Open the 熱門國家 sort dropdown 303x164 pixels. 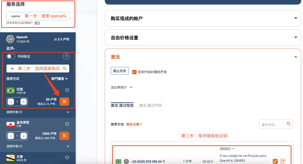(59, 79)
